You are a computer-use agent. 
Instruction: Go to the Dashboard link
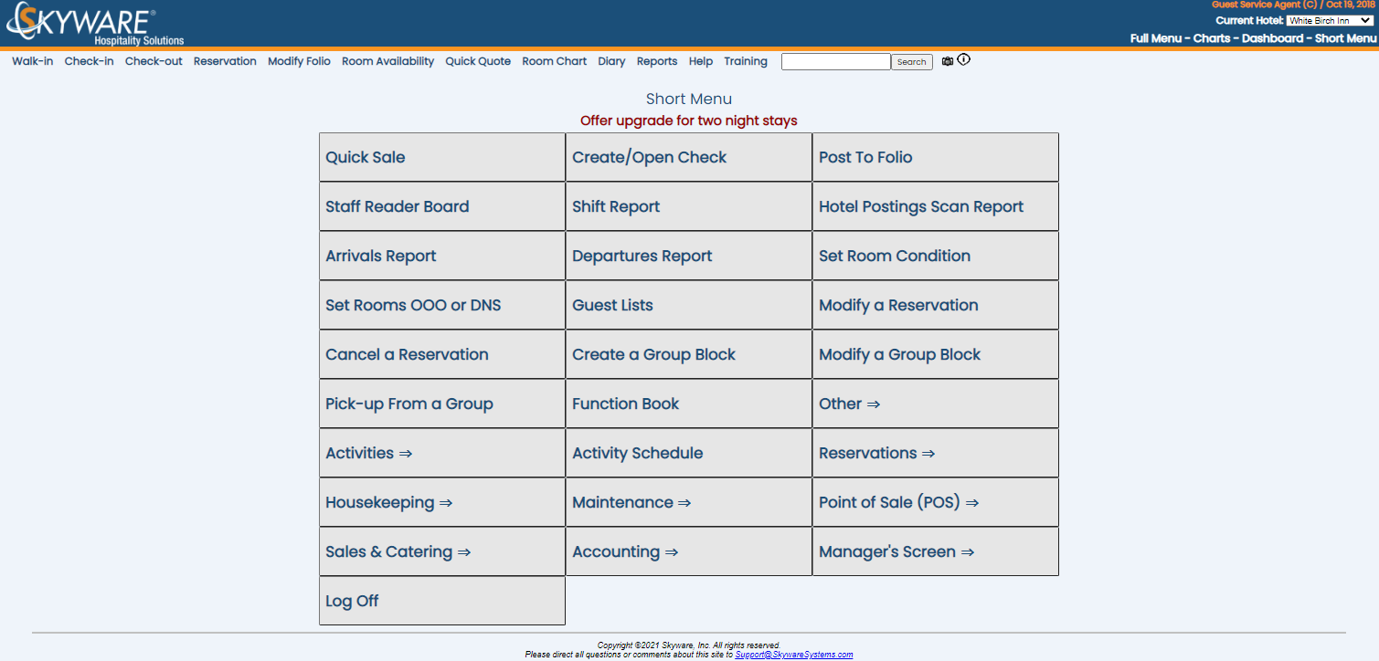pos(1272,38)
